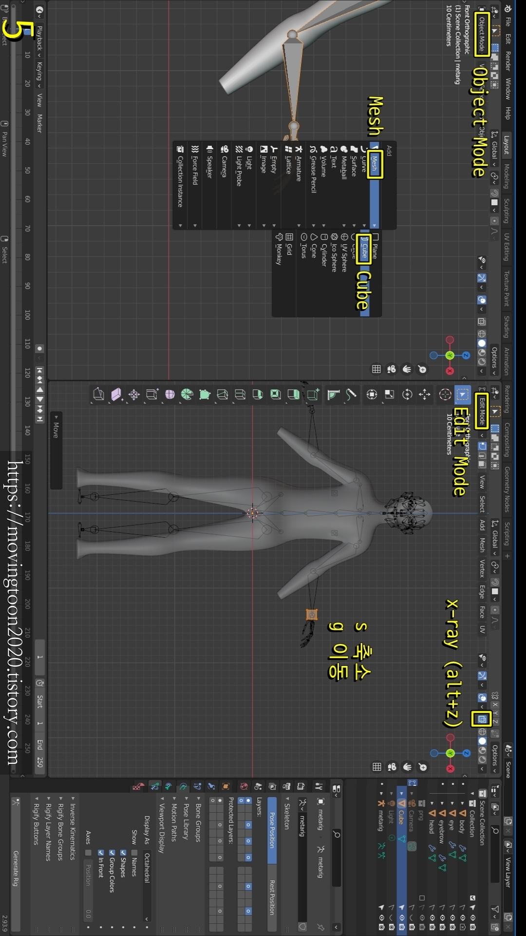The image size is (526, 936).
Task: Click the Pose Position button
Action: [x=272, y=830]
